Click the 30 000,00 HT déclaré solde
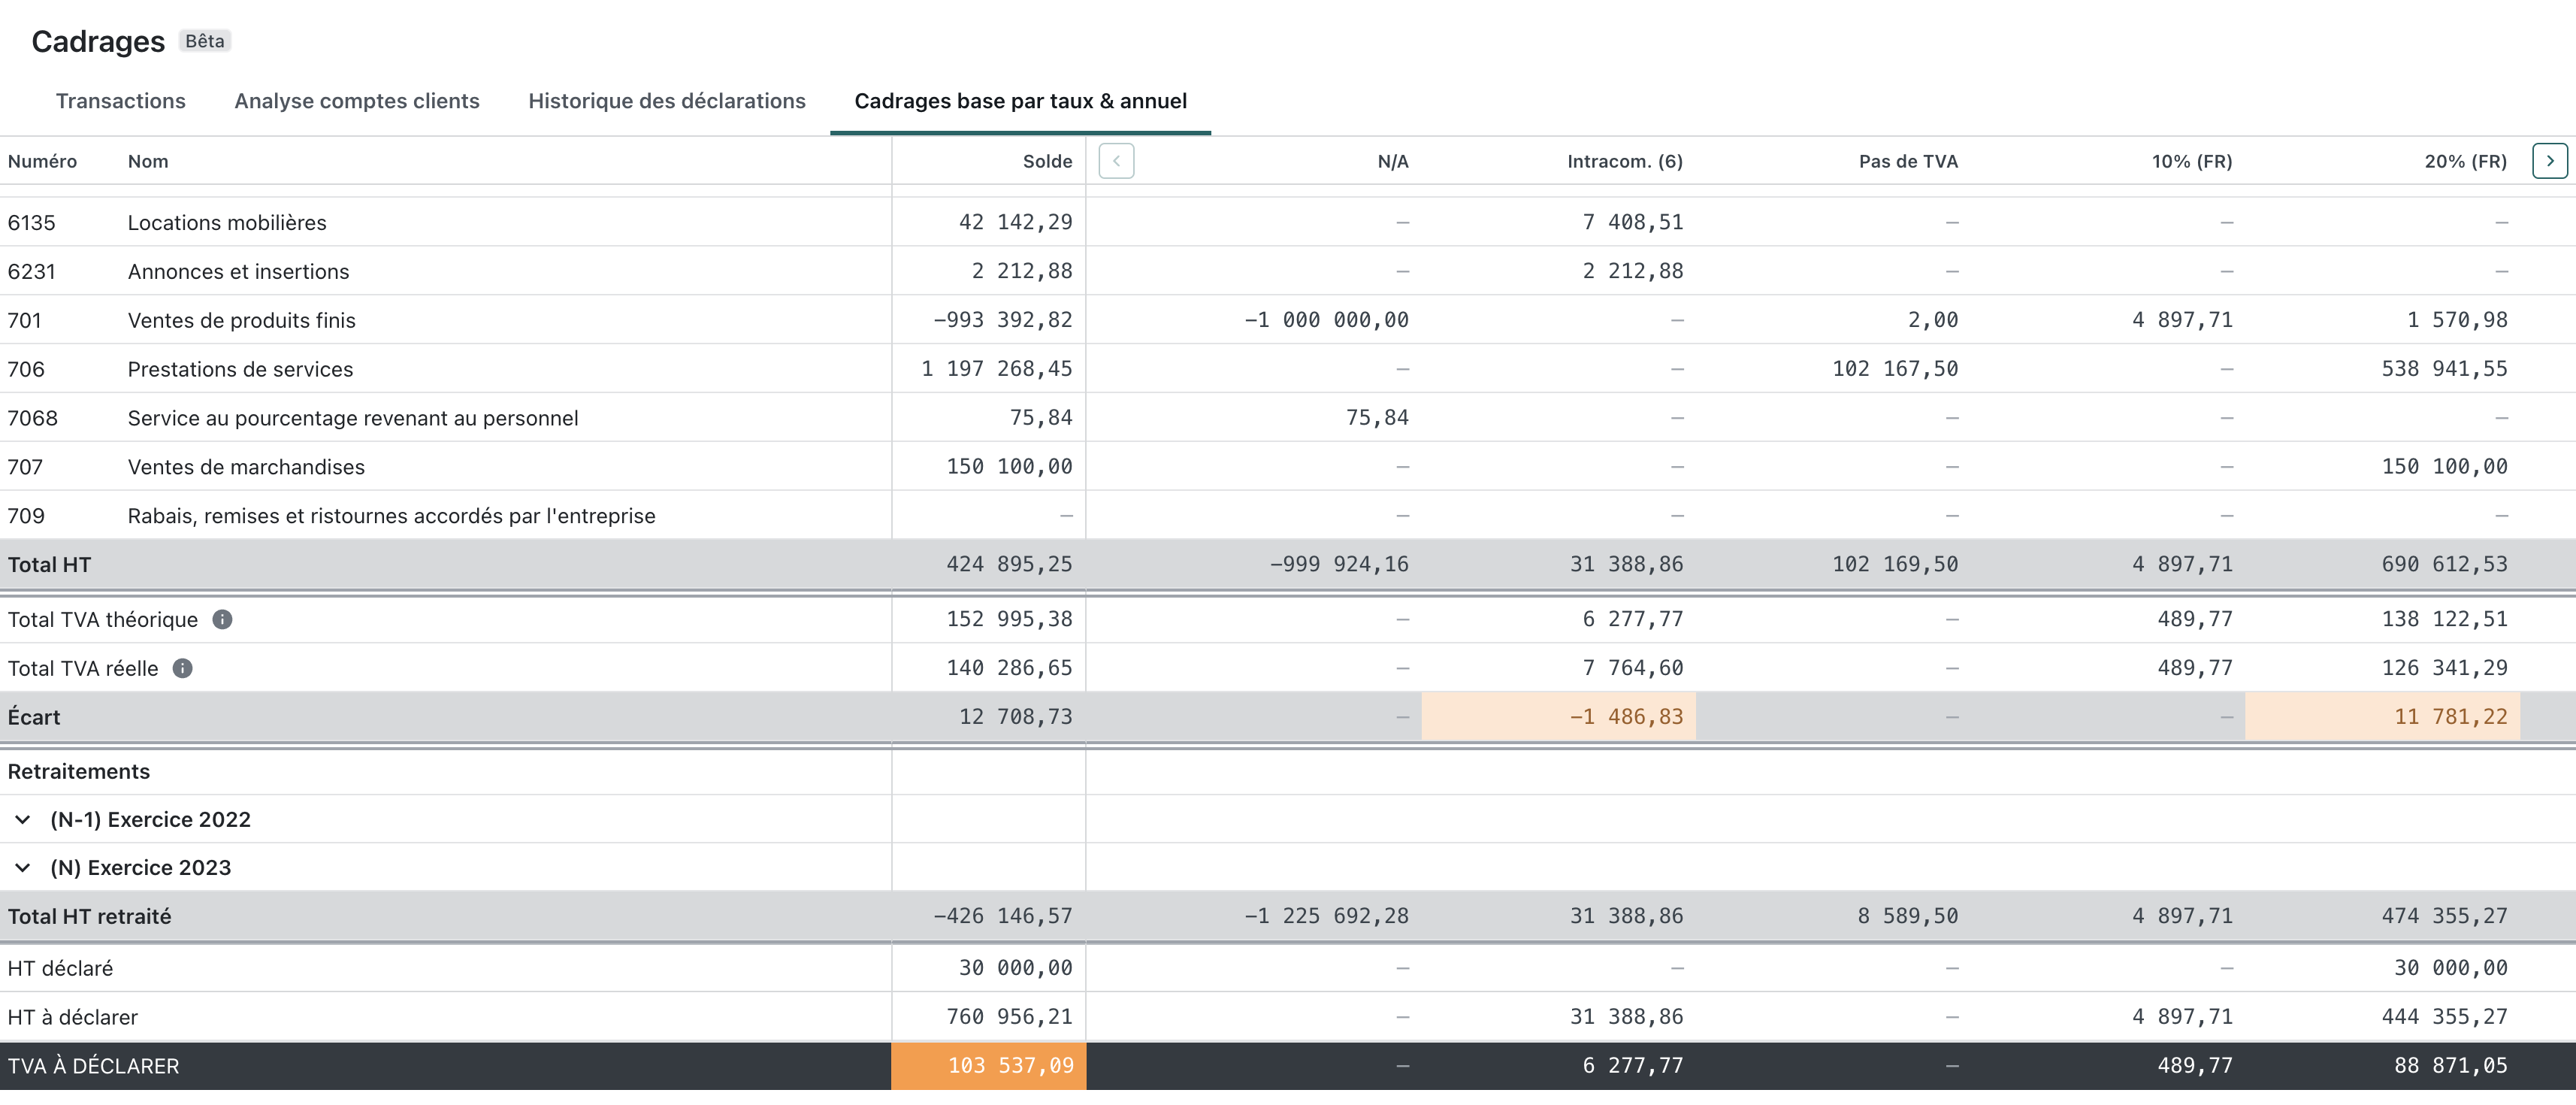 [1015, 968]
